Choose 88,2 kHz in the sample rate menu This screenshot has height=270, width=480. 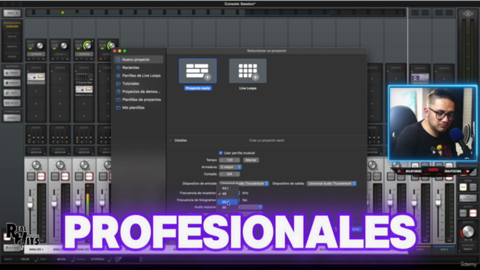tap(227, 202)
